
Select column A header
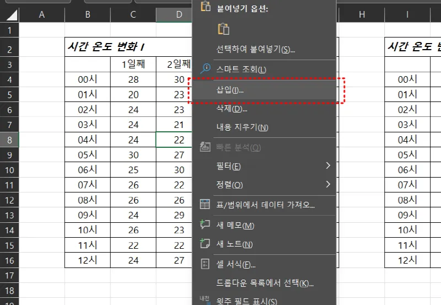coord(42,15)
